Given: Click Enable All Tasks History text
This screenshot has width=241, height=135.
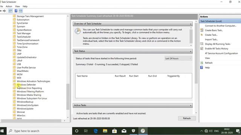Looking at the screenshot, I should point(217,48).
